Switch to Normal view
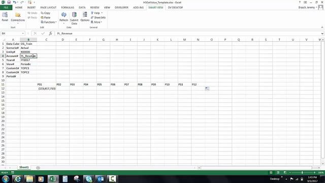 tap(271, 172)
